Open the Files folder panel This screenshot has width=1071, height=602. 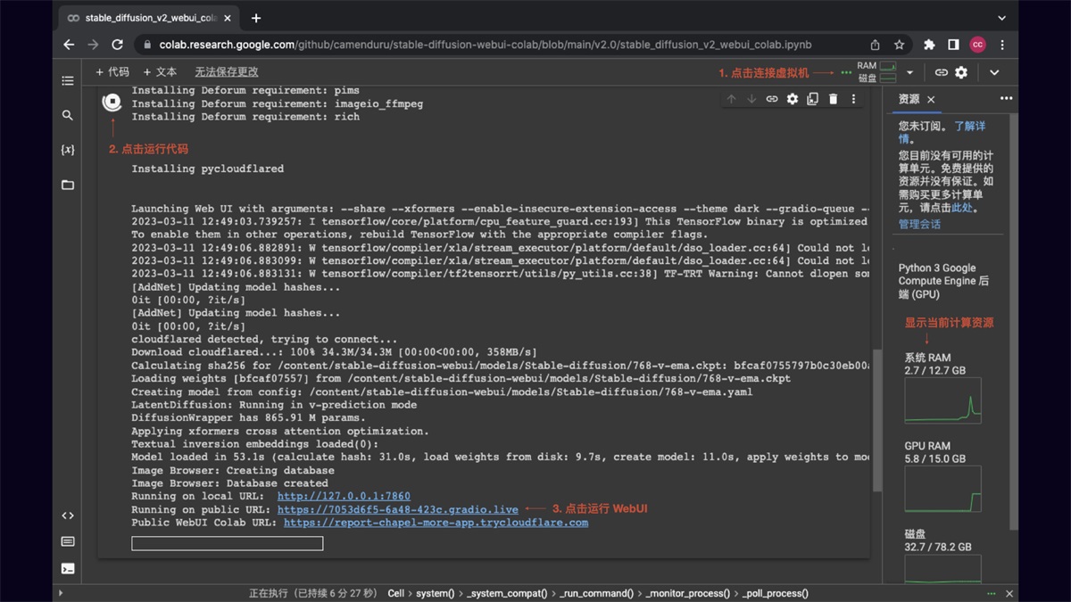[68, 185]
